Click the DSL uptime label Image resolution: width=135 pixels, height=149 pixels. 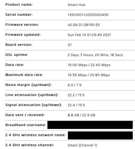tap(17, 55)
